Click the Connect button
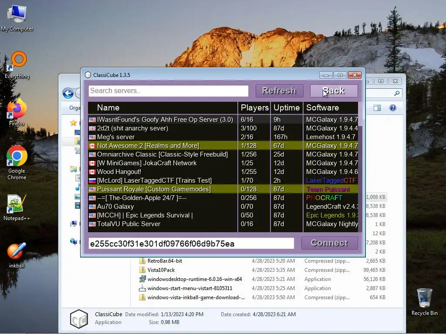Image resolution: width=446 pixels, height=334 pixels. click(329, 243)
